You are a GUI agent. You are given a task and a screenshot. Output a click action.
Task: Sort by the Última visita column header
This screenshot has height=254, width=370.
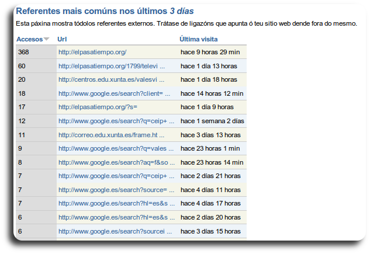tap(198, 39)
